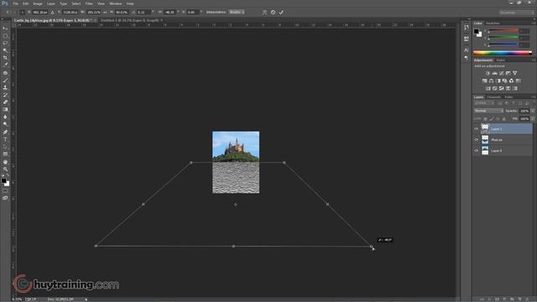Select the Gradient tool

point(5,110)
